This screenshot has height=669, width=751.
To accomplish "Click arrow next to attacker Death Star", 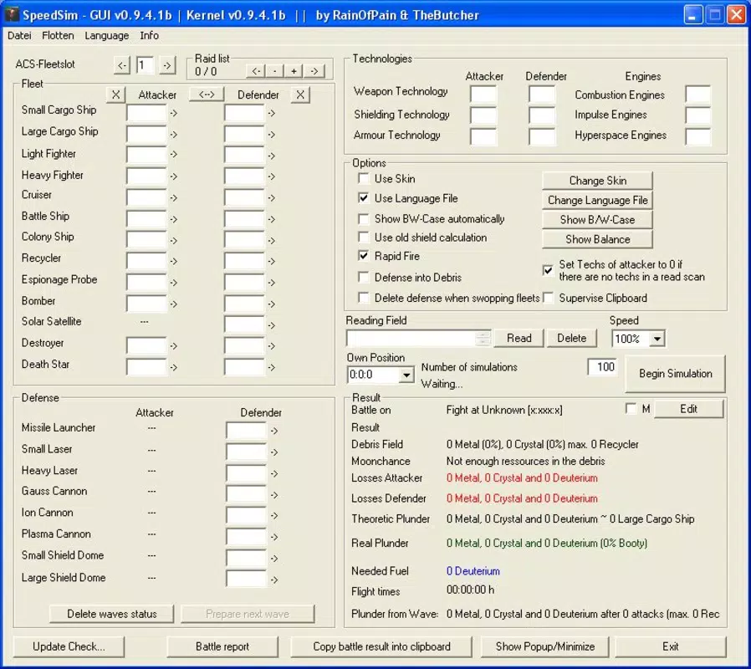I will click(x=174, y=367).
